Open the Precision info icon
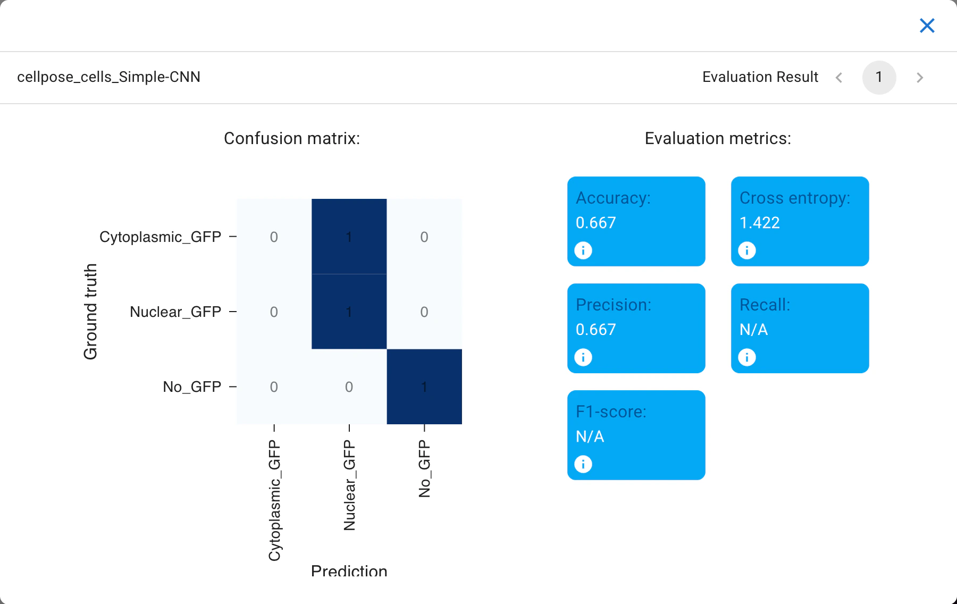 pyautogui.click(x=583, y=357)
